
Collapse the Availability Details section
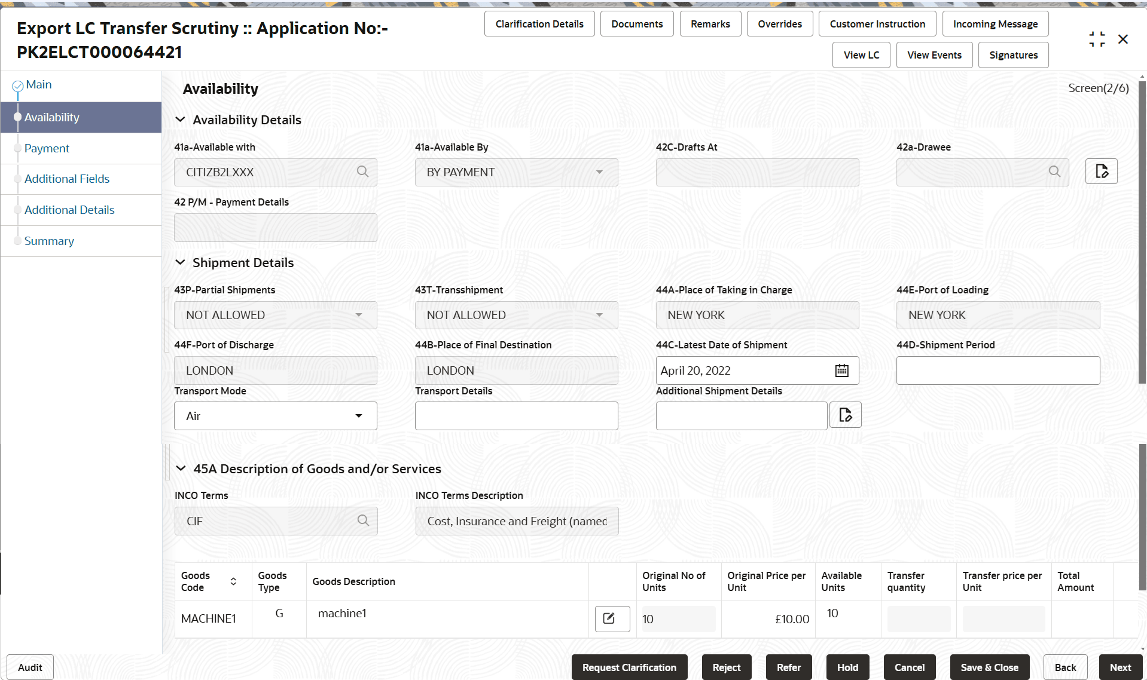tap(181, 119)
